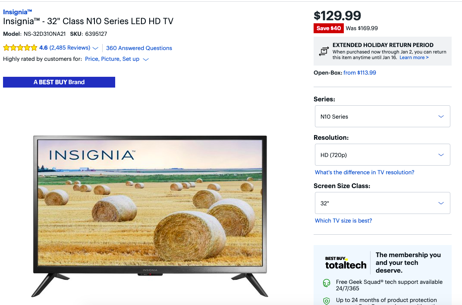Click the Insignia TV product image
462x305 pixels.
coord(150,216)
